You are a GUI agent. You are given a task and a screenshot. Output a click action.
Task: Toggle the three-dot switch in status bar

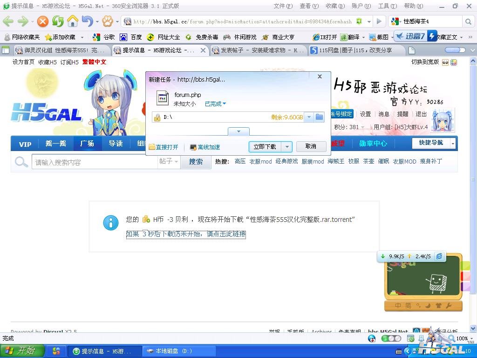coord(394,338)
